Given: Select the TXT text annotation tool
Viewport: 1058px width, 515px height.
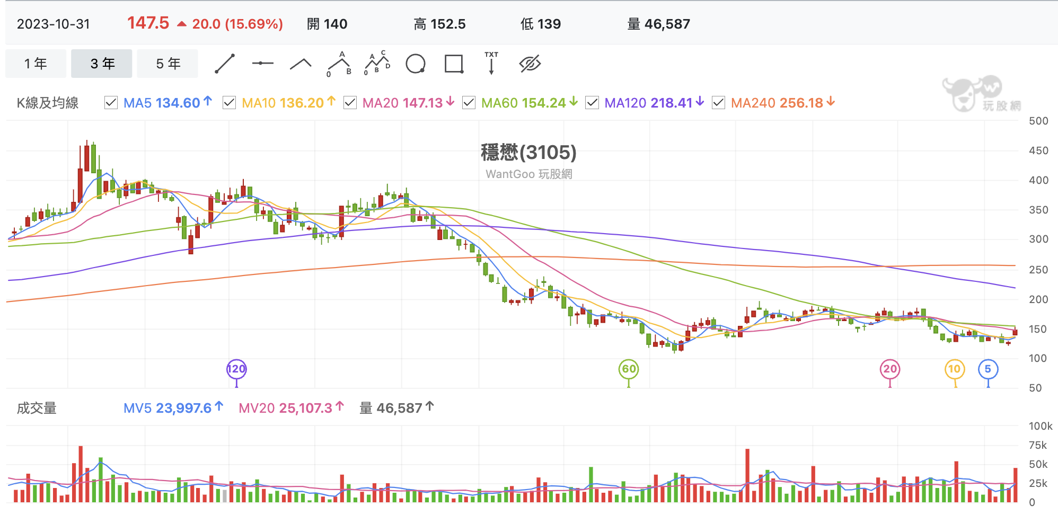Looking at the screenshot, I should click(x=491, y=63).
